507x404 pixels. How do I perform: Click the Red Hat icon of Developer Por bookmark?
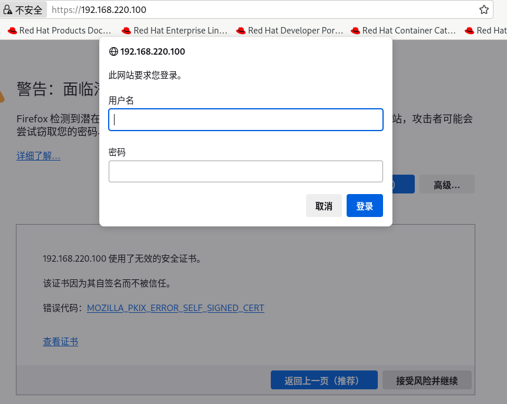(240, 31)
